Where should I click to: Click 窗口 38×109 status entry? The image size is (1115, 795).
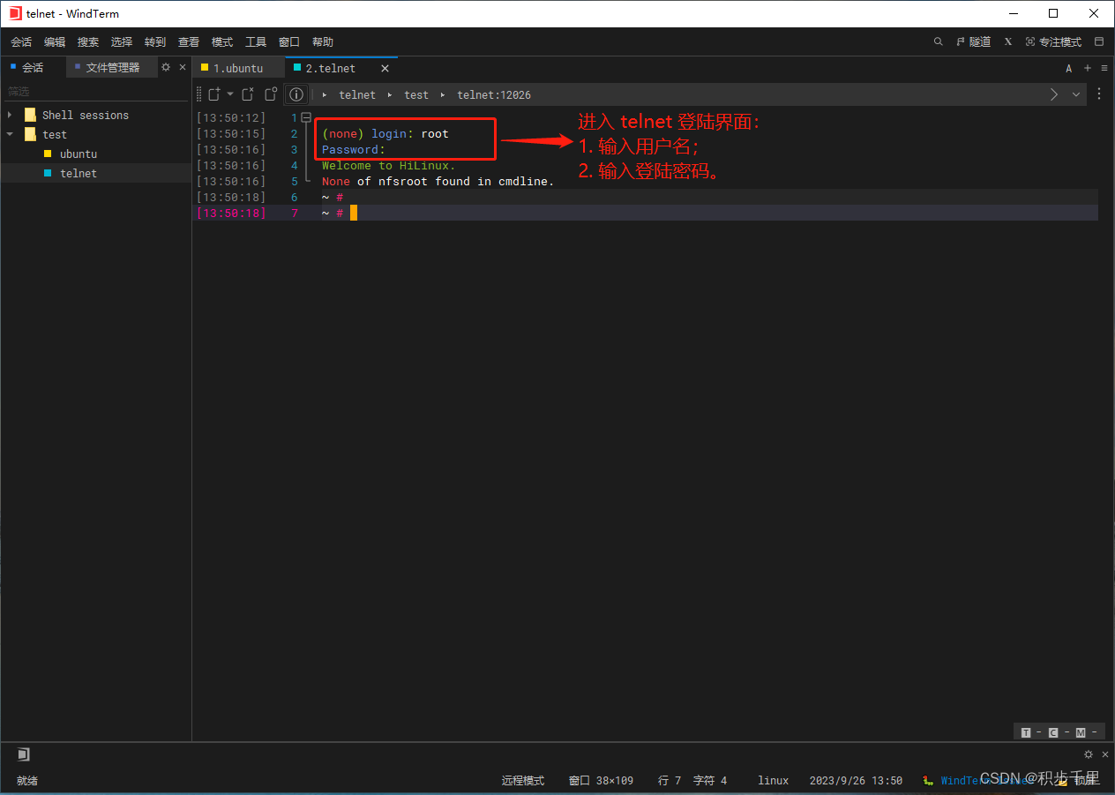pos(601,780)
